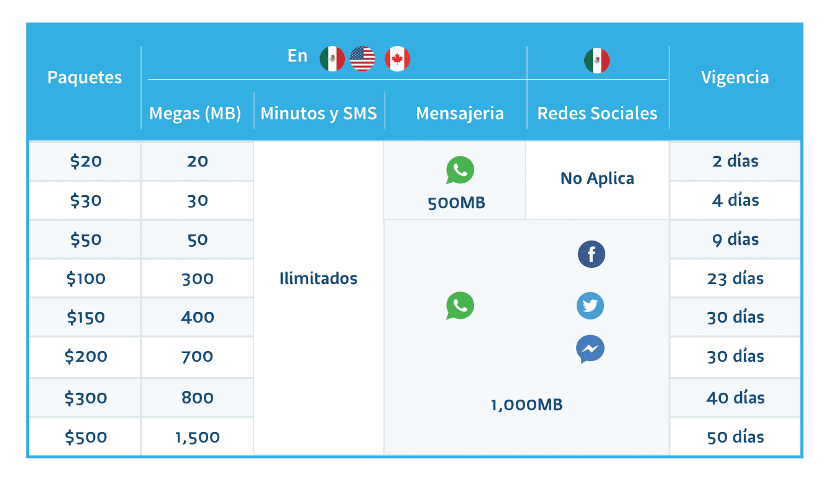
Task: Select the Vigencia column header
Action: [x=735, y=78]
